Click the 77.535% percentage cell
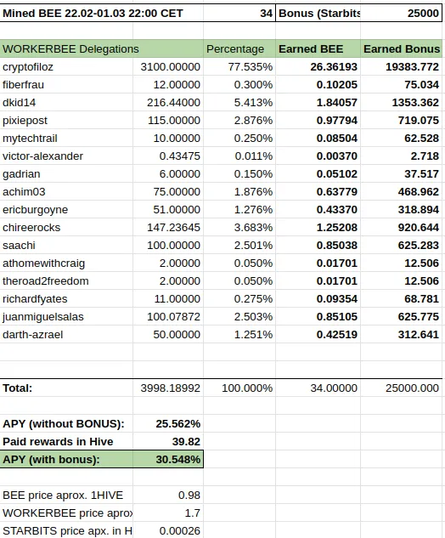The image size is (445, 538). (239, 66)
